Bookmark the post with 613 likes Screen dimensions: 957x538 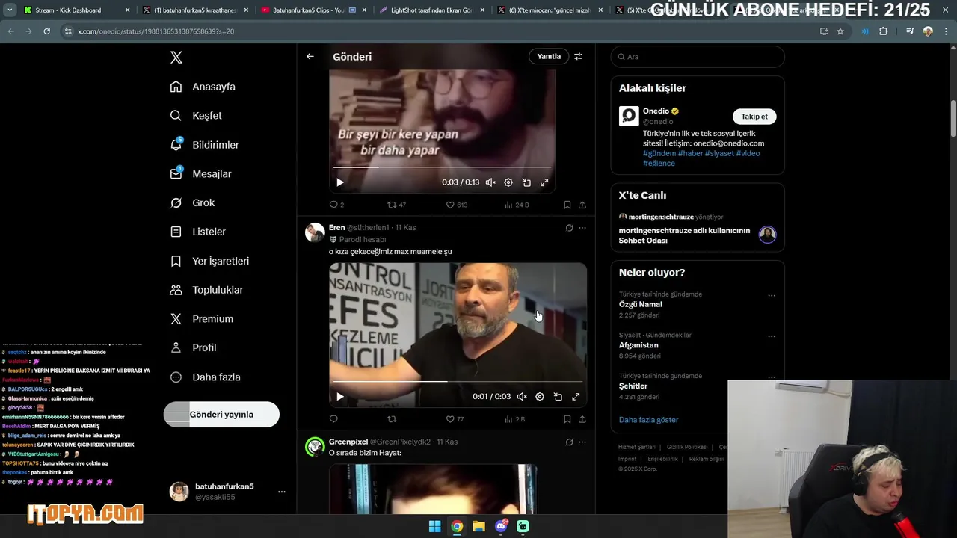click(567, 205)
